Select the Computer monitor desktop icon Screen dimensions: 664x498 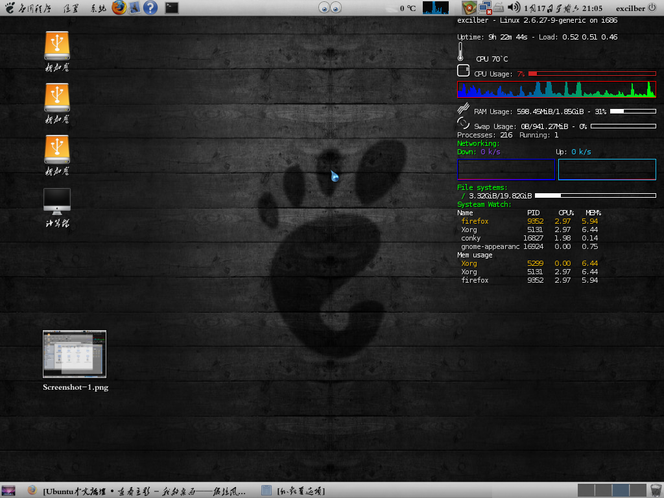(57, 202)
